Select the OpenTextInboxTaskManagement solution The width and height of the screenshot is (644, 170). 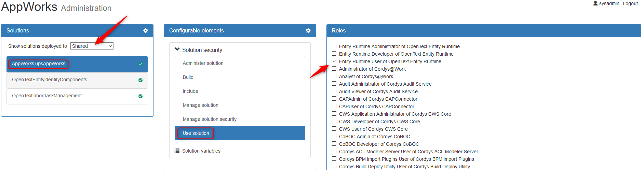point(47,96)
